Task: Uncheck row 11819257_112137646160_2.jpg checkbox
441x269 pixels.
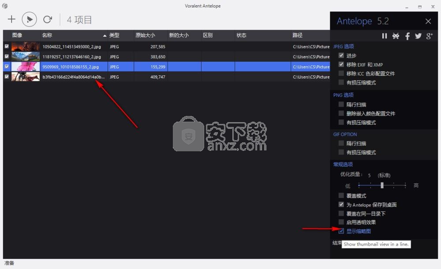Action: pos(7,56)
